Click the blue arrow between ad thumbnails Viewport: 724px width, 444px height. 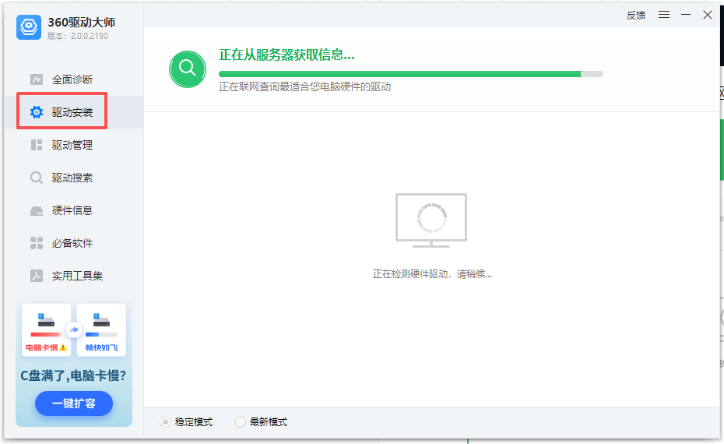[74, 329]
